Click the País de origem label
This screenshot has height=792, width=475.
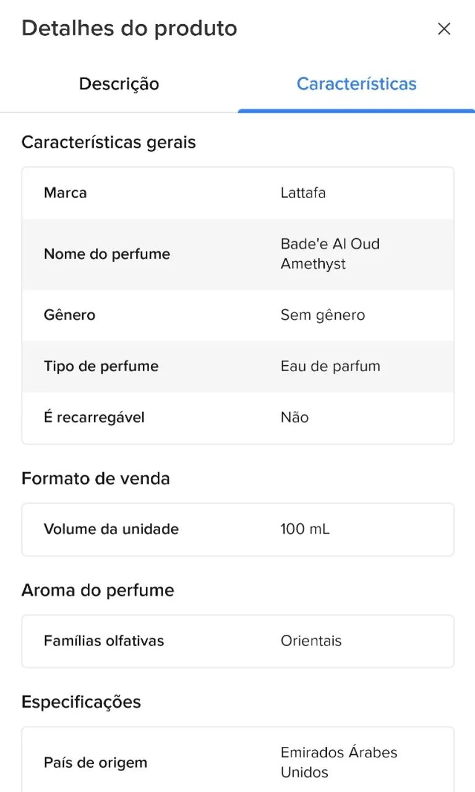pos(95,762)
